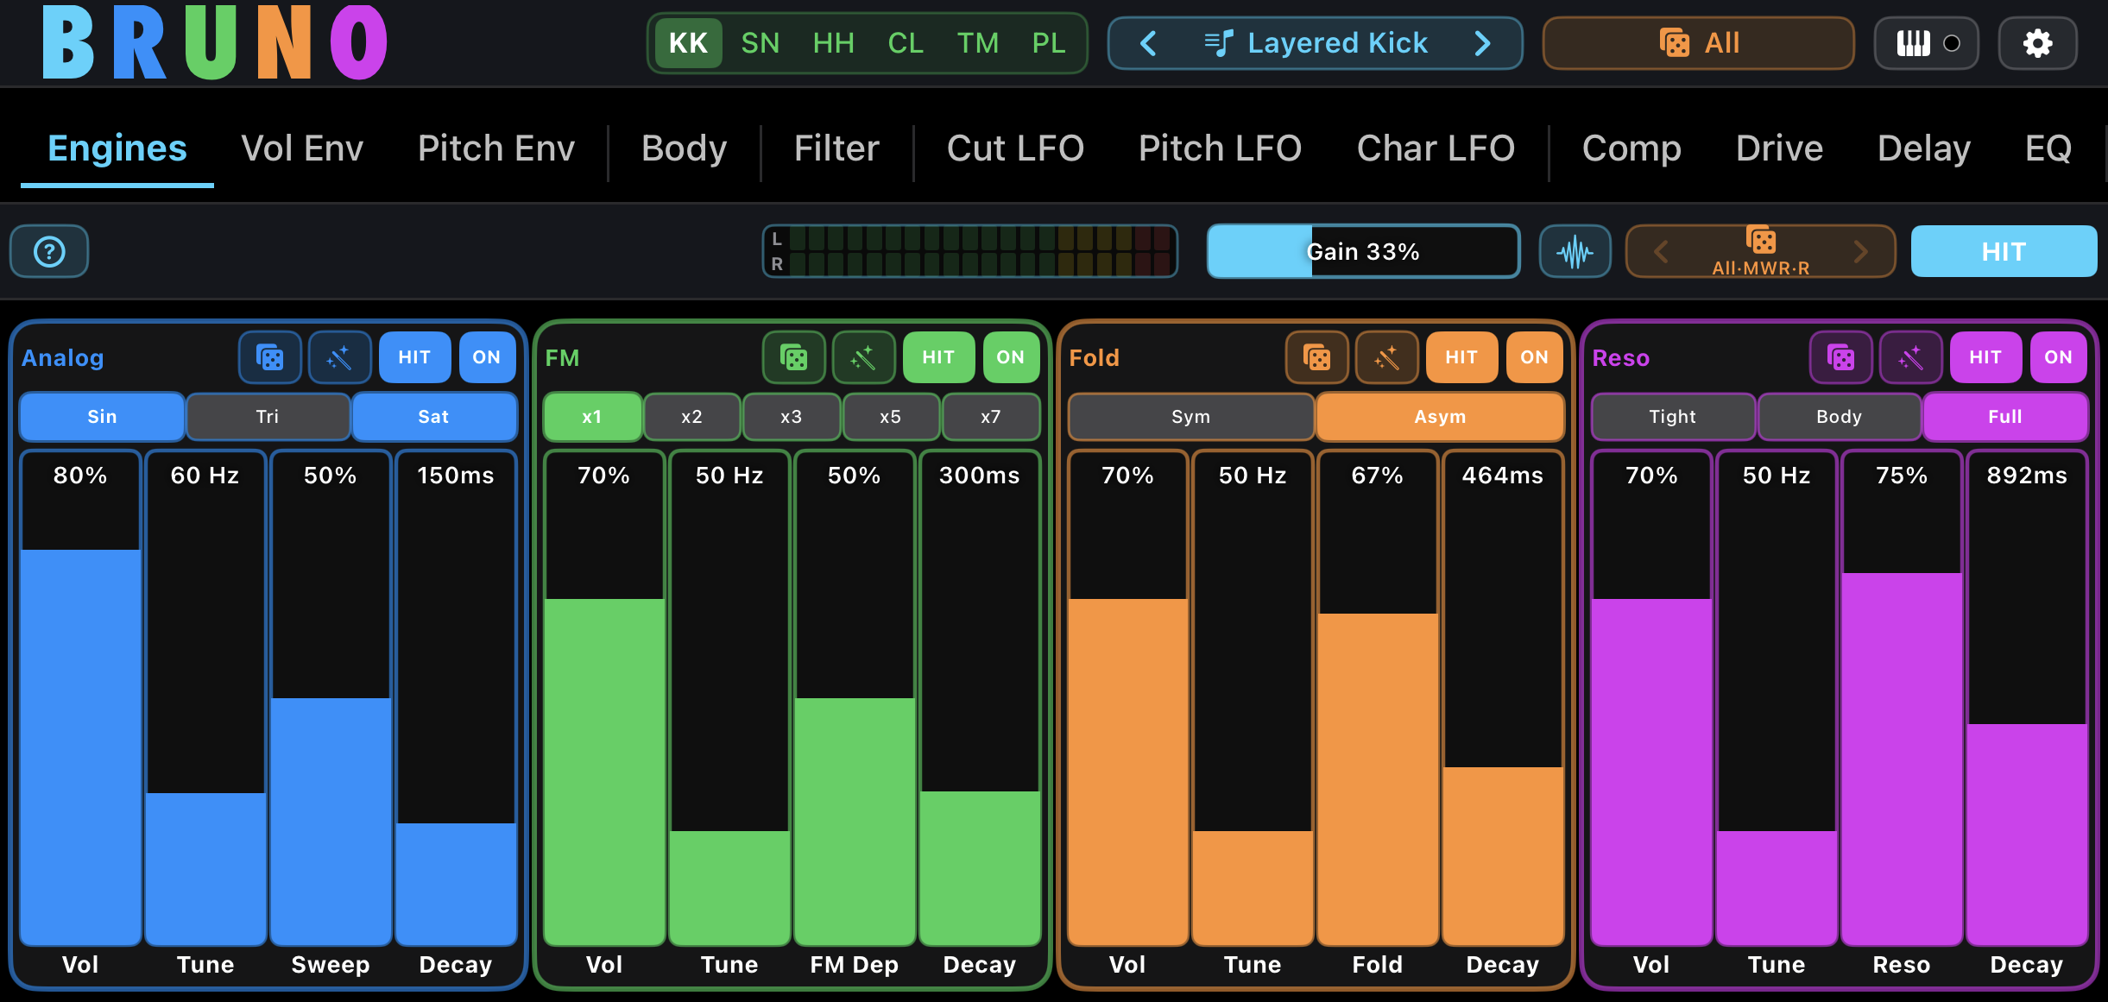Screen dimensions: 2108x1002
Task: Select the KK drum voice
Action: [x=688, y=43]
